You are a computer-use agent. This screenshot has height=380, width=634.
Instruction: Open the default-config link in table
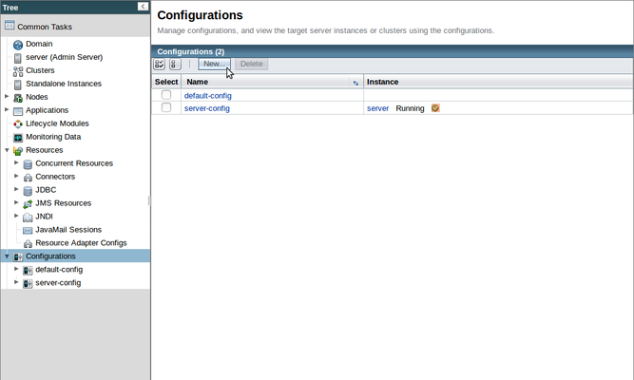(x=208, y=96)
